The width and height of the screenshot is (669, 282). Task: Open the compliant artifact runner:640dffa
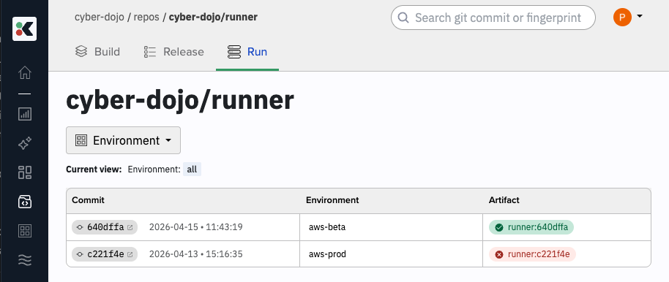(x=531, y=227)
